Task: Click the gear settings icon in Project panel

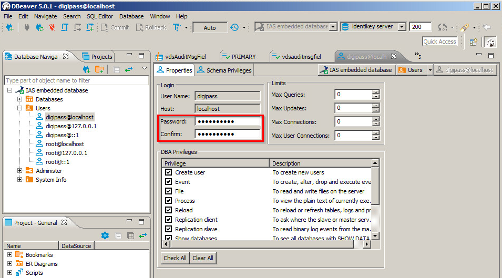Action: [105, 235]
